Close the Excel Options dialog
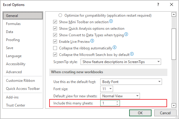Image resolution: width=179 pixels, height=119 pixels. click(172, 4)
